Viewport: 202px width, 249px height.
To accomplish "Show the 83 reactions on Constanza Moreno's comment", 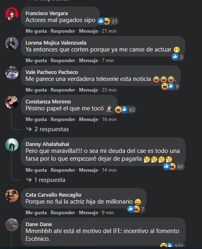I will pos(125,110).
